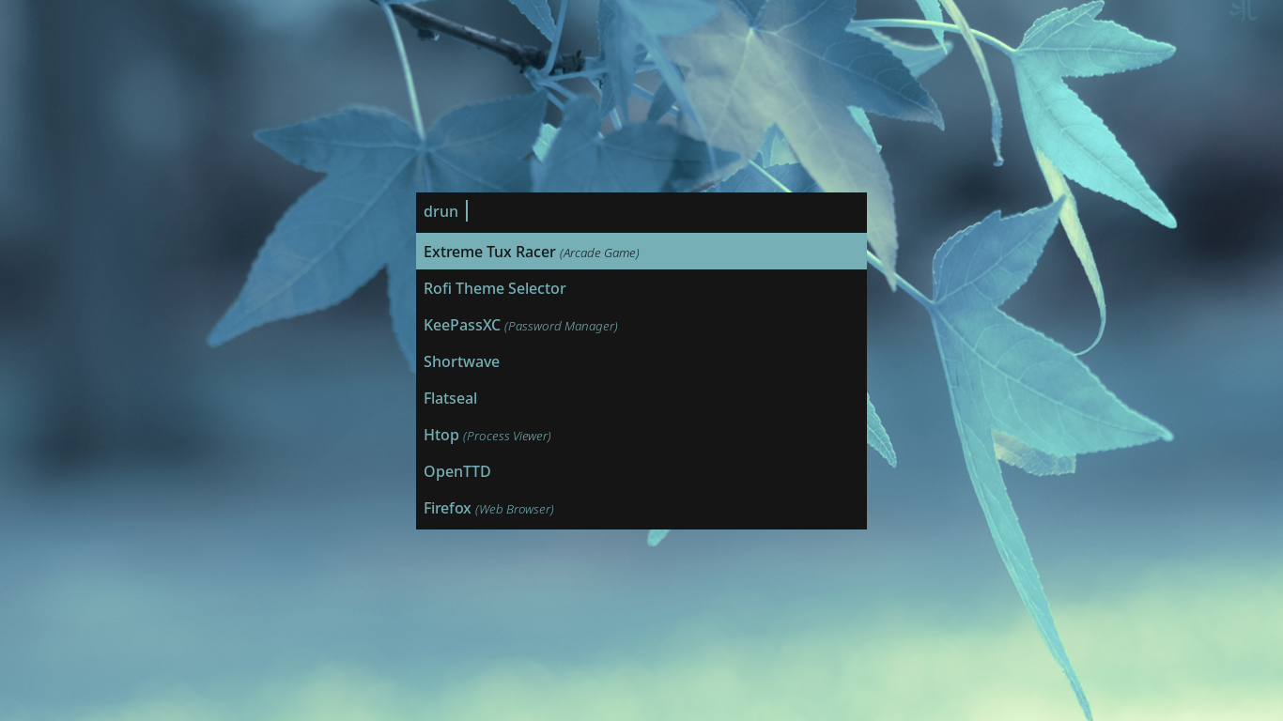This screenshot has width=1283, height=721.
Task: Click the Password Manager description text
Action: 561,327
